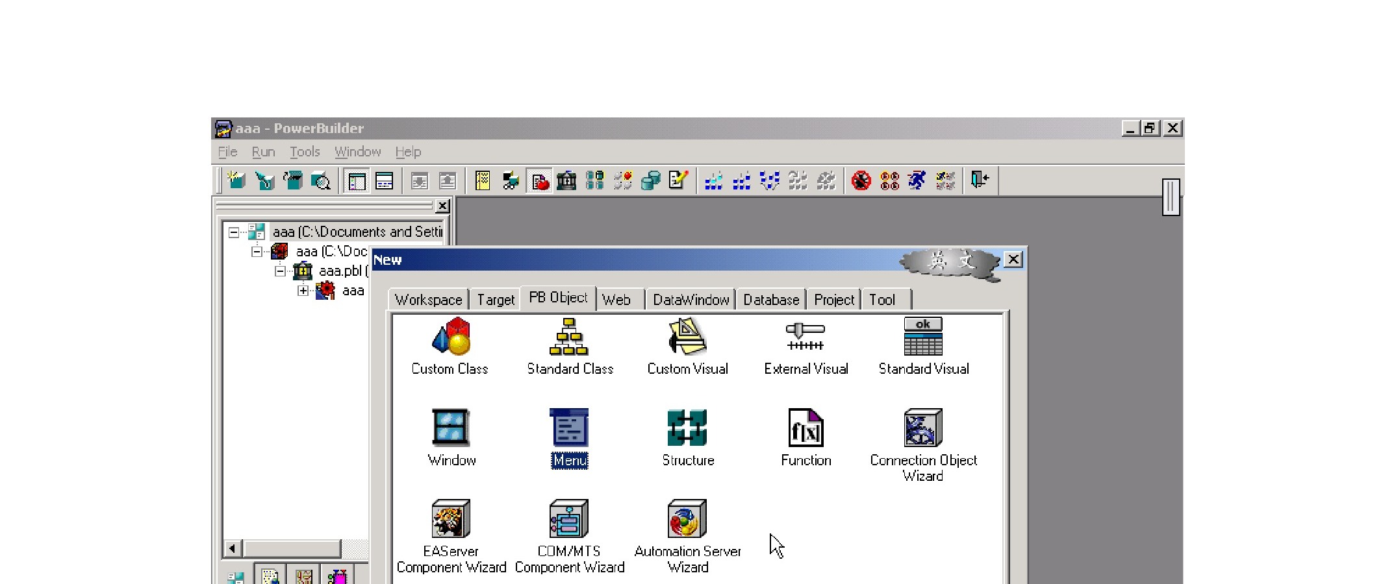Click the Deploy Workspace toolbar icon

770,180
